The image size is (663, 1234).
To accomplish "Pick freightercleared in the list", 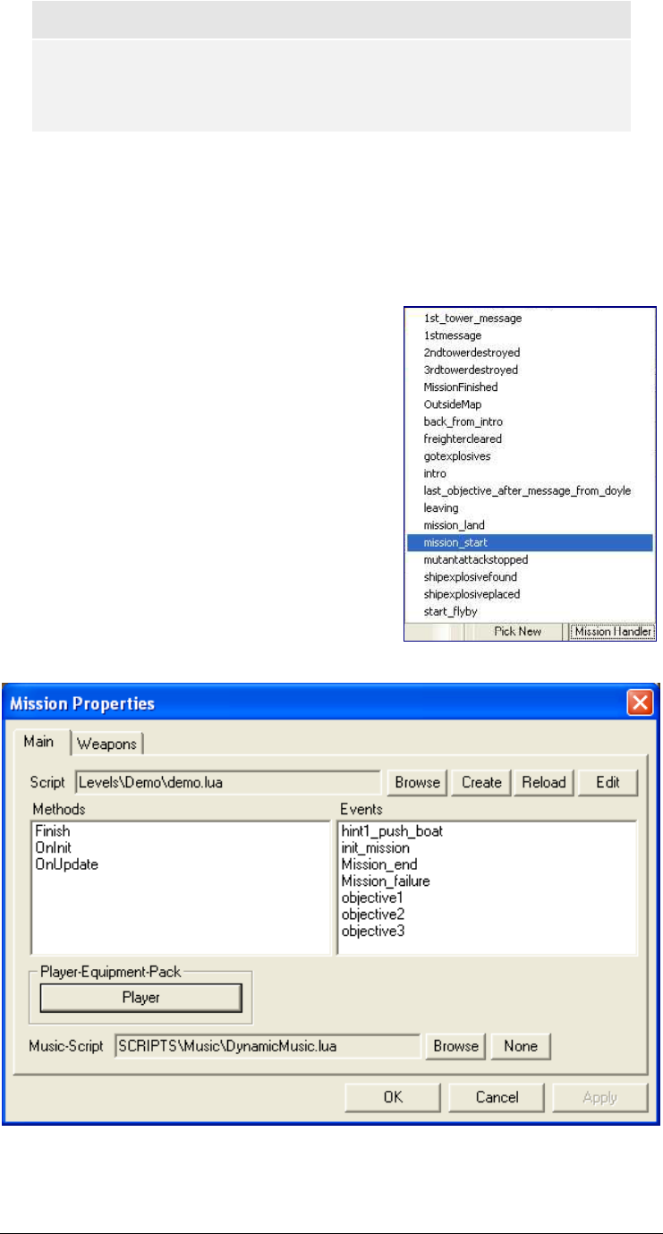I will [x=463, y=439].
